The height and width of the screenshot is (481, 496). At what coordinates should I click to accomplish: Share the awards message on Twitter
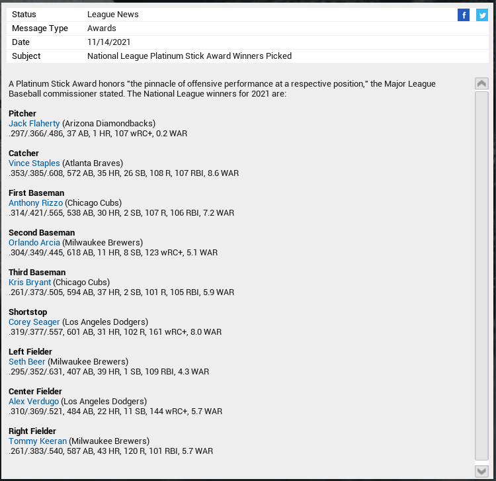pyautogui.click(x=481, y=15)
